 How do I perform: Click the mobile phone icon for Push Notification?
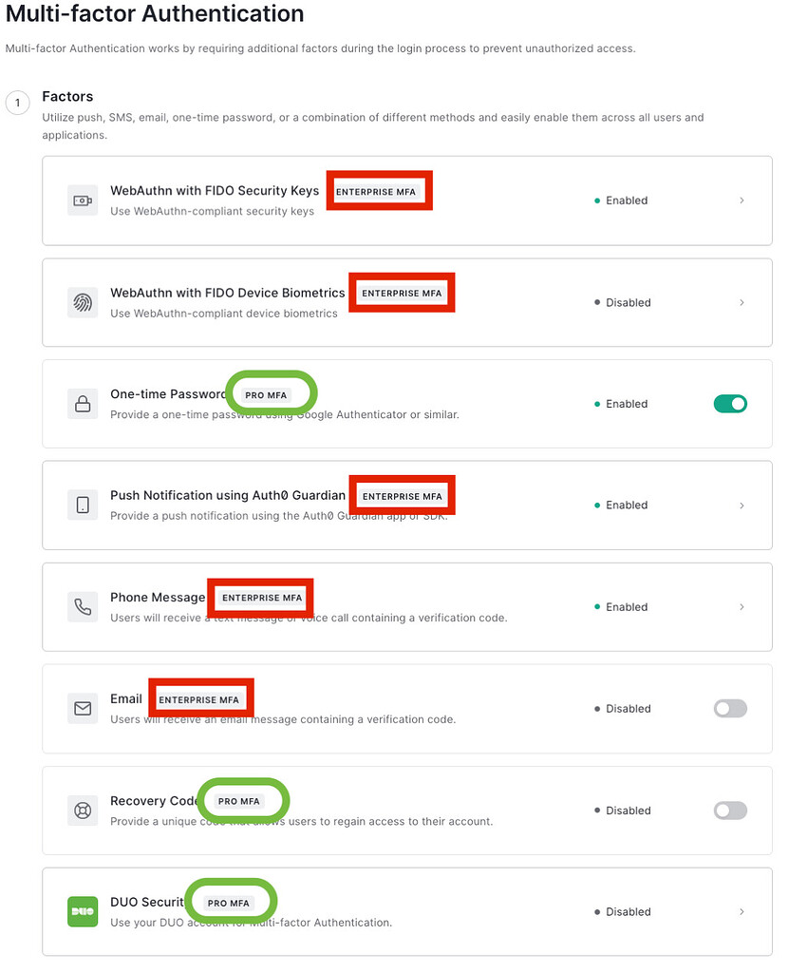83,505
